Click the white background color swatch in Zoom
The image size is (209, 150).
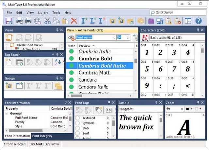(x=197, y=109)
